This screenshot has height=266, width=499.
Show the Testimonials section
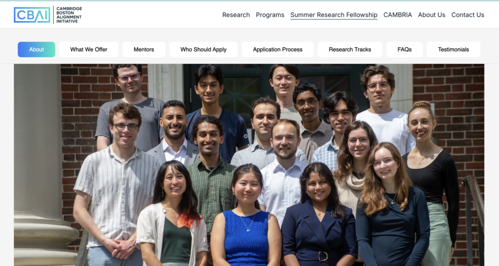454,50
